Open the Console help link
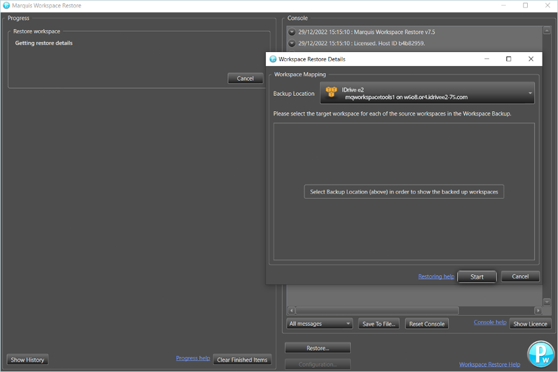This screenshot has width=558, height=372. coord(489,322)
